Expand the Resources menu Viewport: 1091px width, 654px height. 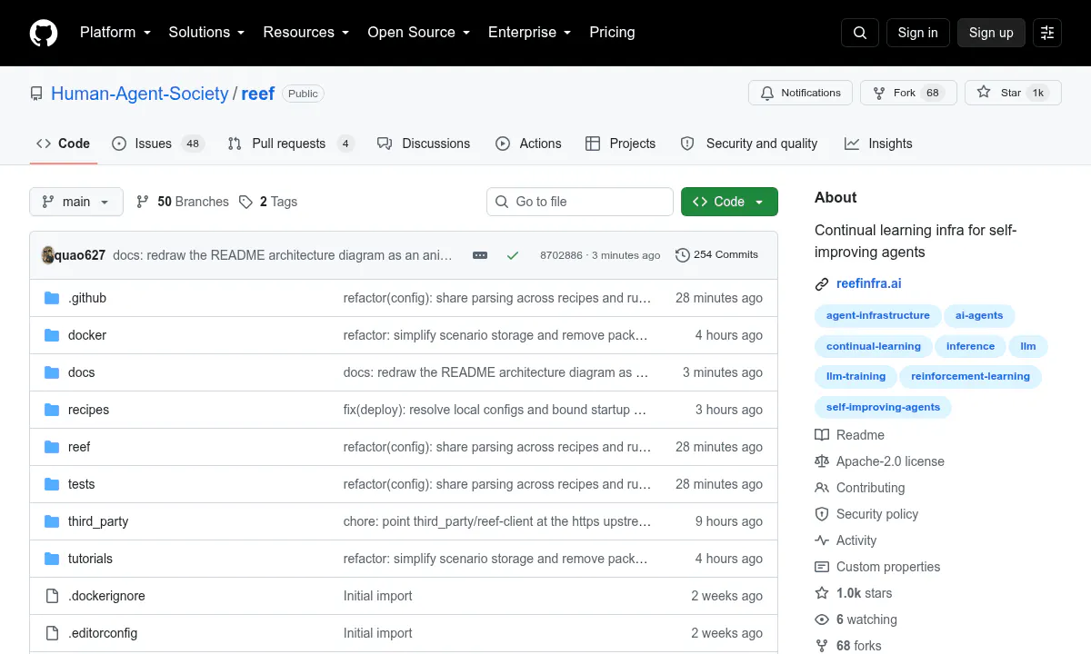(x=306, y=33)
